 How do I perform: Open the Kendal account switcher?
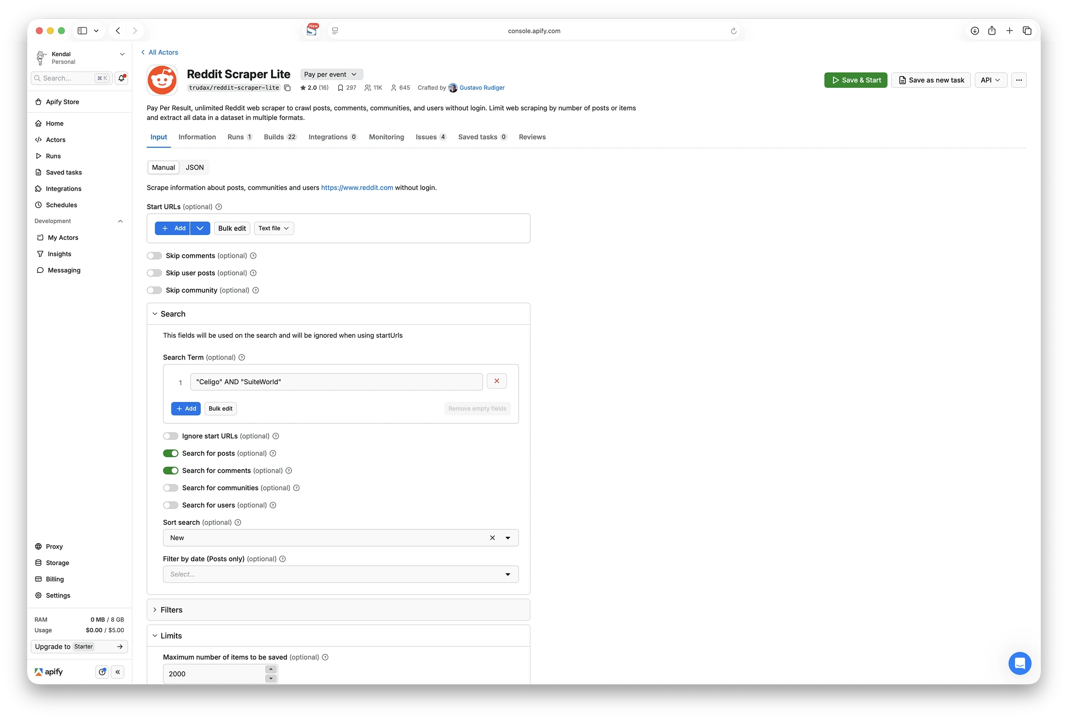pyautogui.click(x=79, y=58)
